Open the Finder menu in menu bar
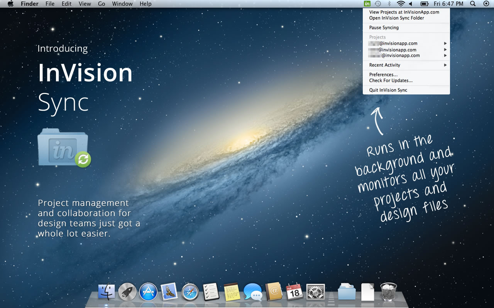494x308 pixels. [x=29, y=4]
